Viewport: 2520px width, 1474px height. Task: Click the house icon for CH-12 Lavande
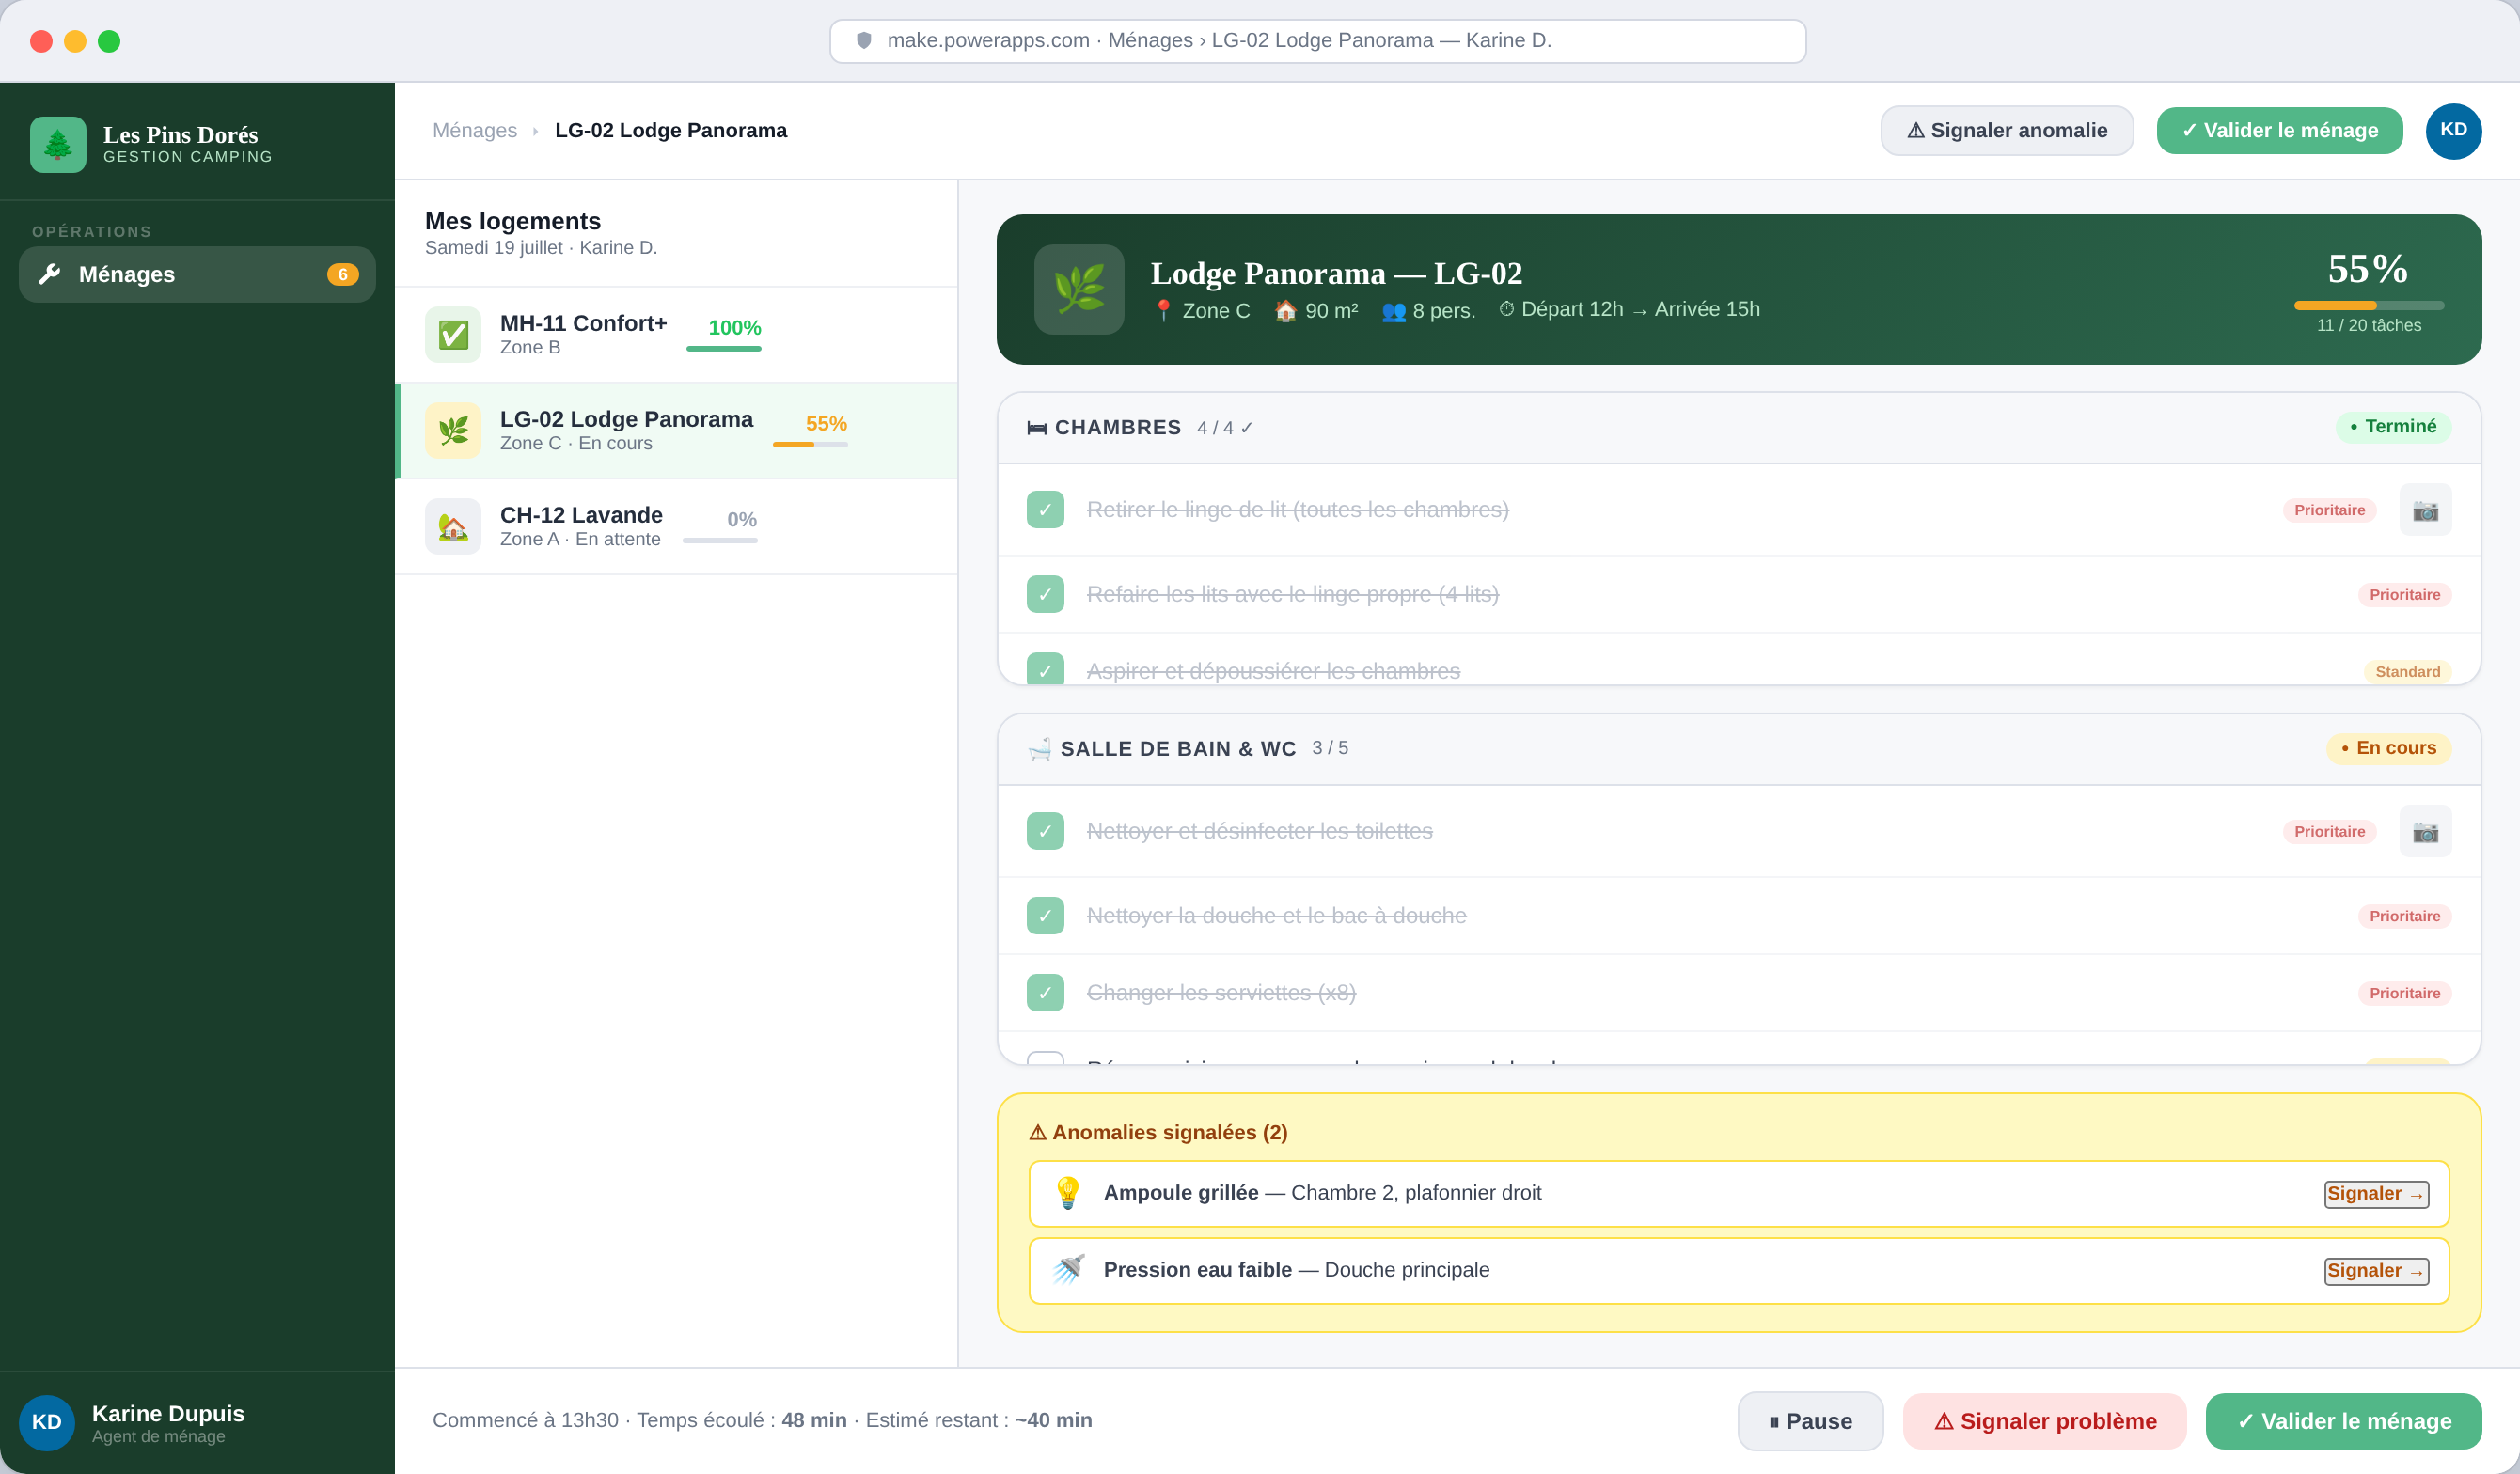point(453,527)
